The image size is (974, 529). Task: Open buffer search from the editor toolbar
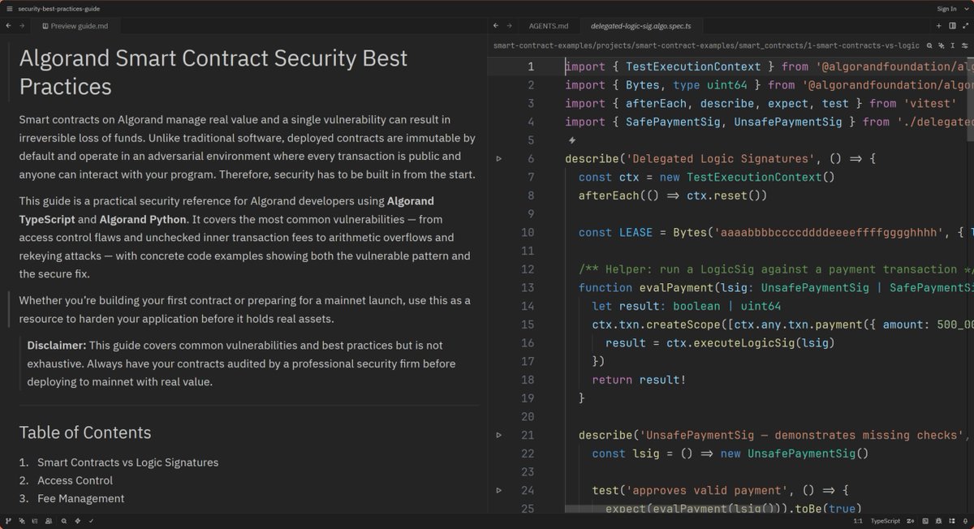point(929,45)
